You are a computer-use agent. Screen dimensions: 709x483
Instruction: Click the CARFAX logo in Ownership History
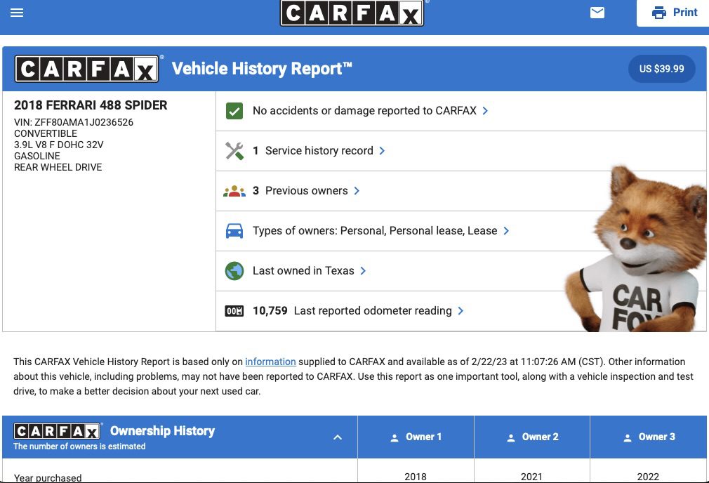(x=57, y=432)
